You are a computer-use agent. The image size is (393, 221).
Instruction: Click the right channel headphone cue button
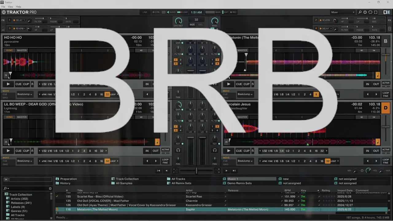[x=215, y=150]
